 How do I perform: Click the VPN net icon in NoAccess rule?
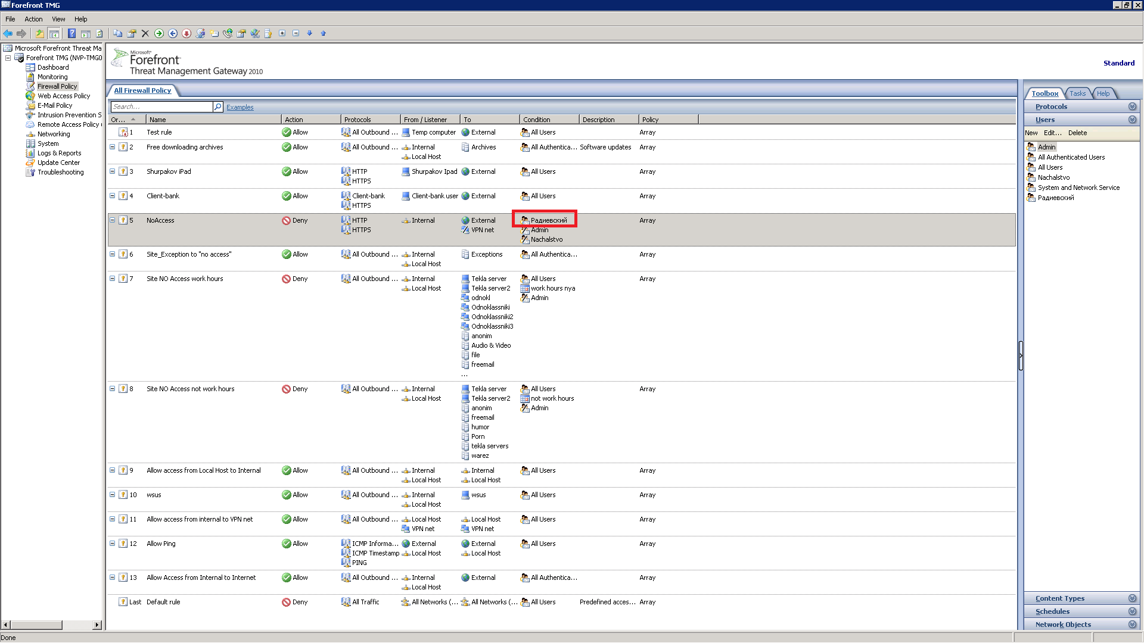click(x=465, y=230)
